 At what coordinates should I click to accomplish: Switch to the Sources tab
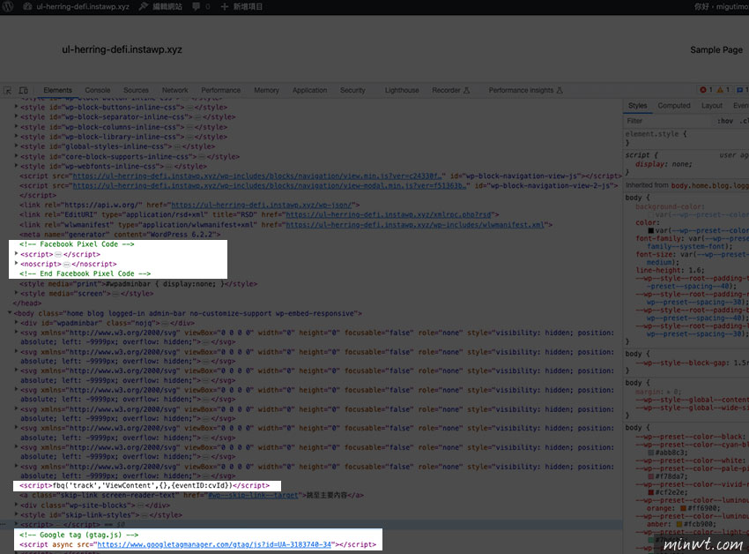[x=136, y=90]
